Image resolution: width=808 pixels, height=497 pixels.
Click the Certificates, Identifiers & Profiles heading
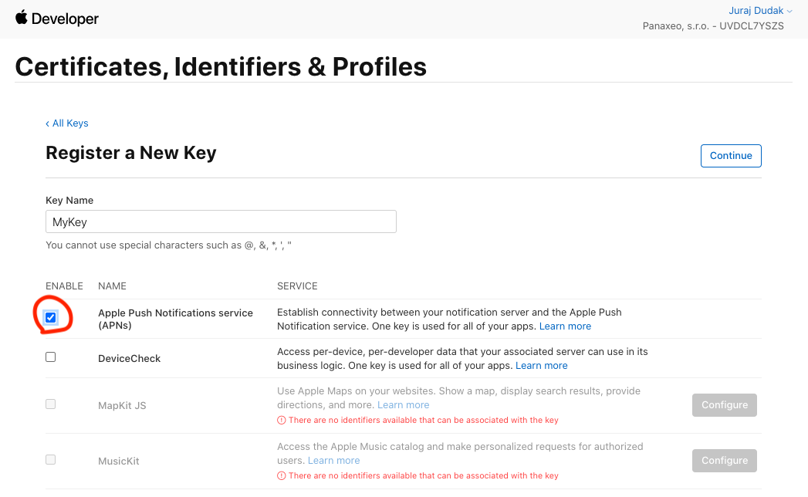[x=221, y=67]
